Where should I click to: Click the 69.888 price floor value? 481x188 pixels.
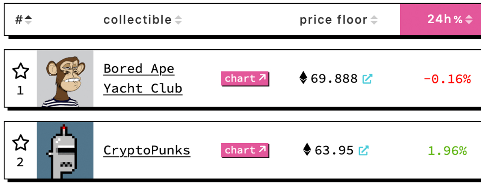coord(334,79)
